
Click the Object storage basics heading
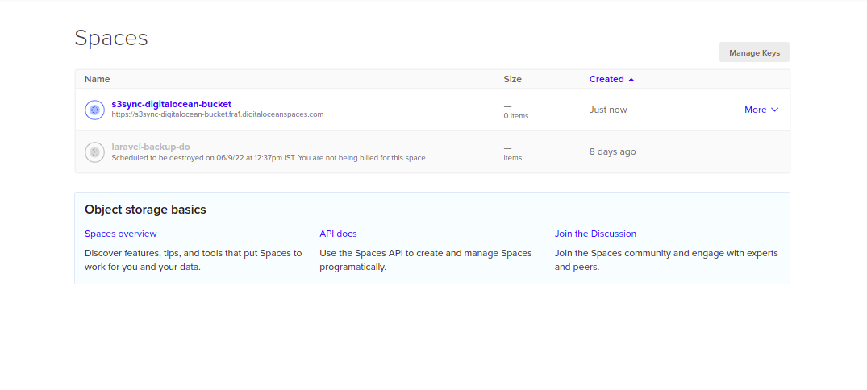point(145,210)
